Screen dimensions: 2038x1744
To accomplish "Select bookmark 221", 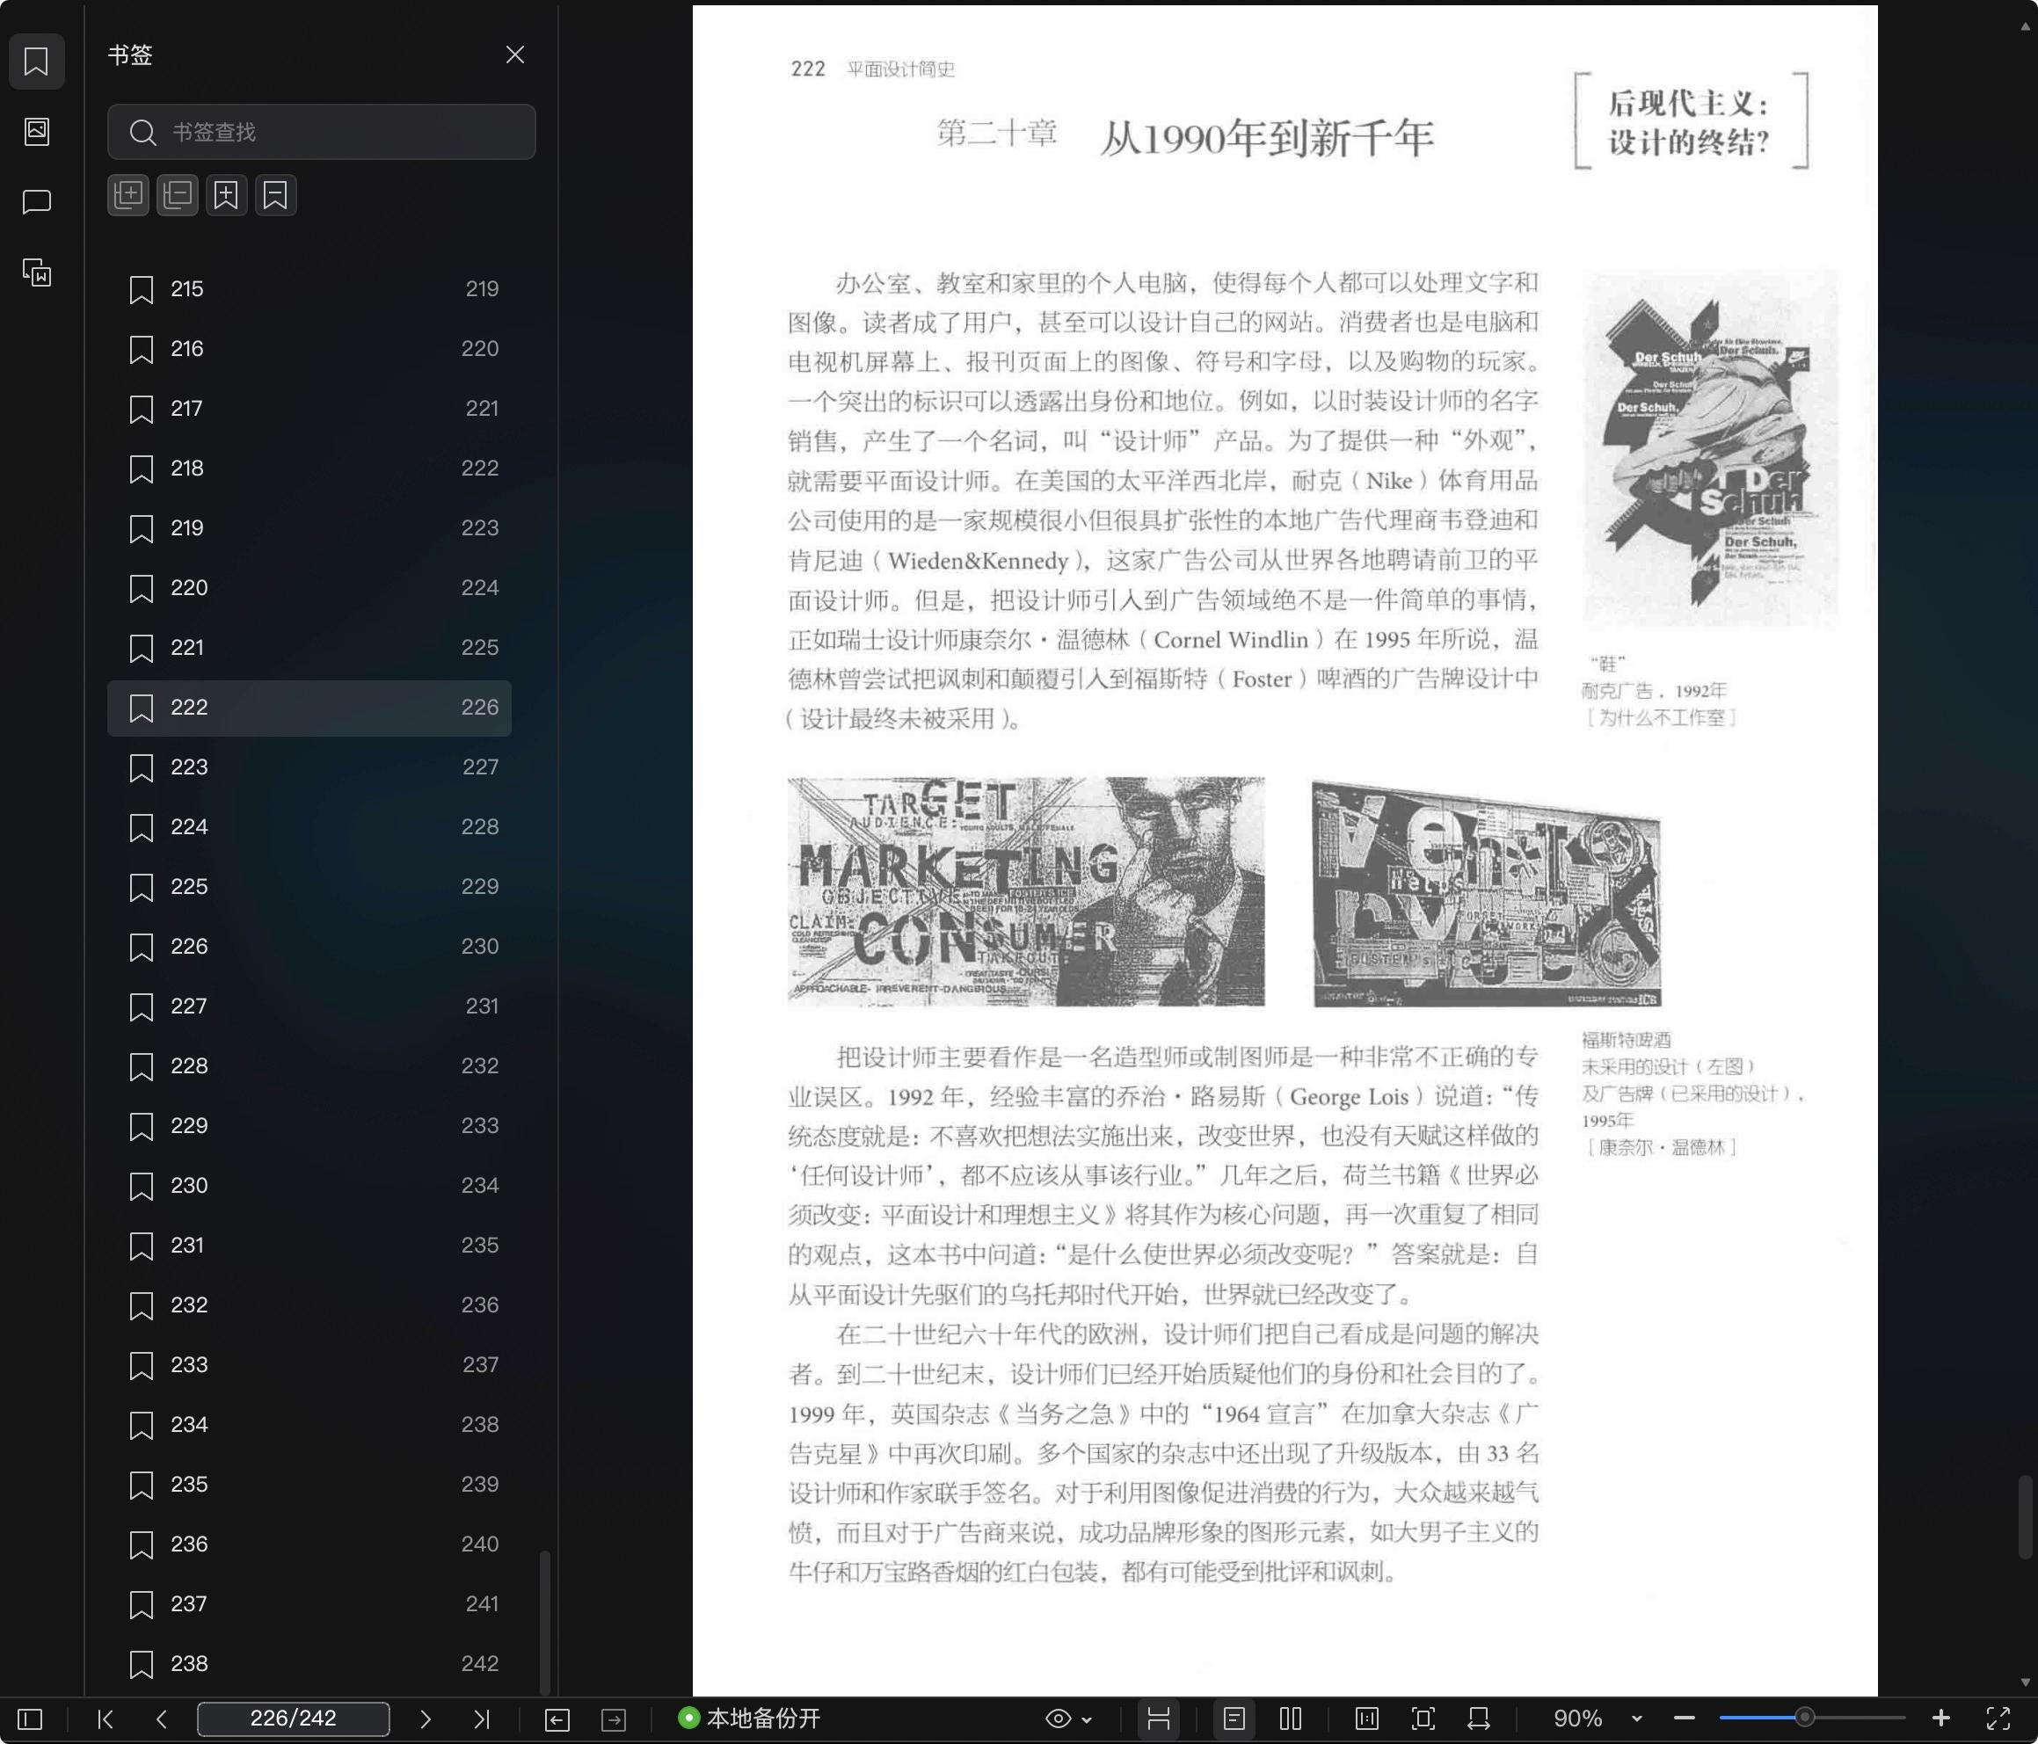I will click(309, 648).
